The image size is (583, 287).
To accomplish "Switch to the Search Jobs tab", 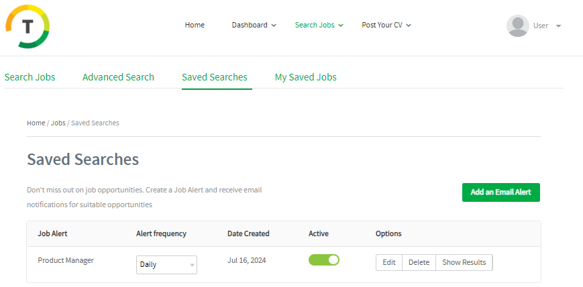I will (30, 77).
